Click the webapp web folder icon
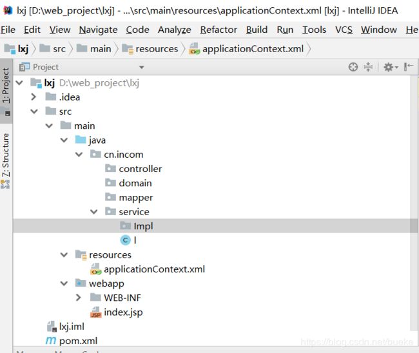Screen dimensions: 419x353 pyautogui.click(x=81, y=283)
